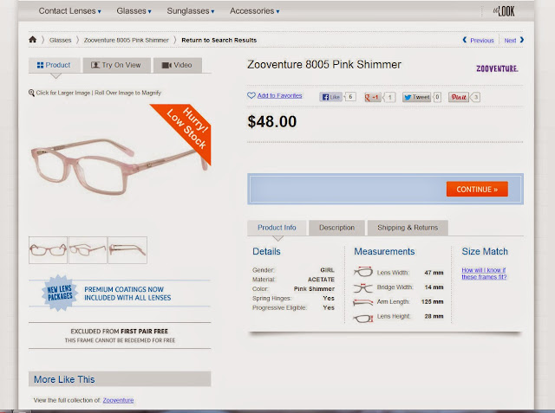Click the Twitter Tweet button
Viewport: 555px width, 413px height.
tap(416, 97)
